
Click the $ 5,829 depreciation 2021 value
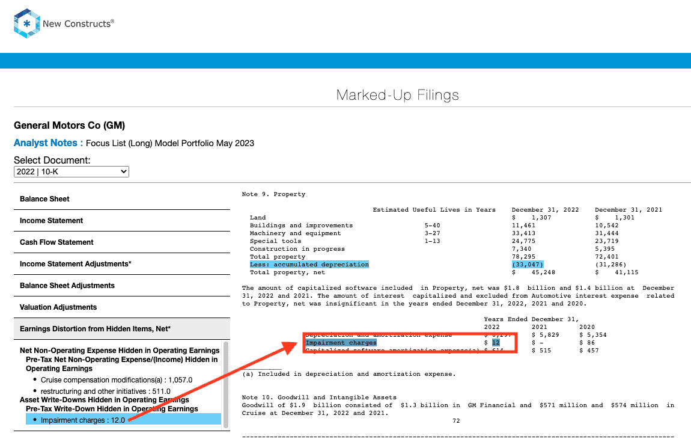(x=546, y=335)
